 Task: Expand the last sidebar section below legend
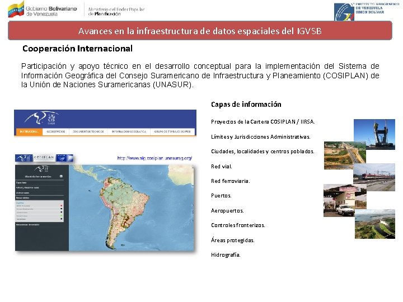[40, 225]
